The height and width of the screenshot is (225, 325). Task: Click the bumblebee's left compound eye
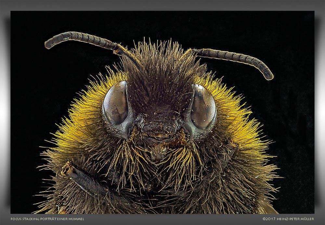click(x=115, y=103)
